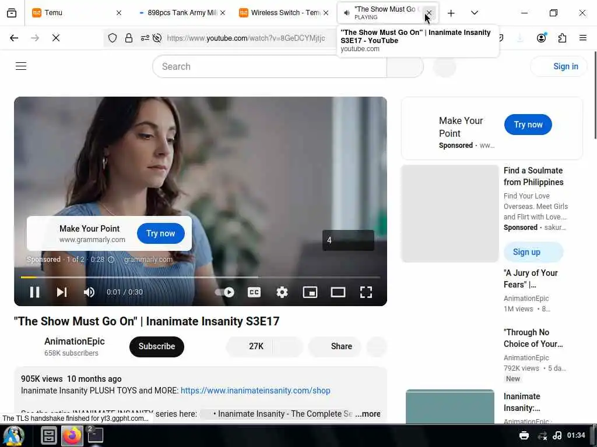Open the taskbar start menu penguin
The width and height of the screenshot is (597, 447).
14,435
